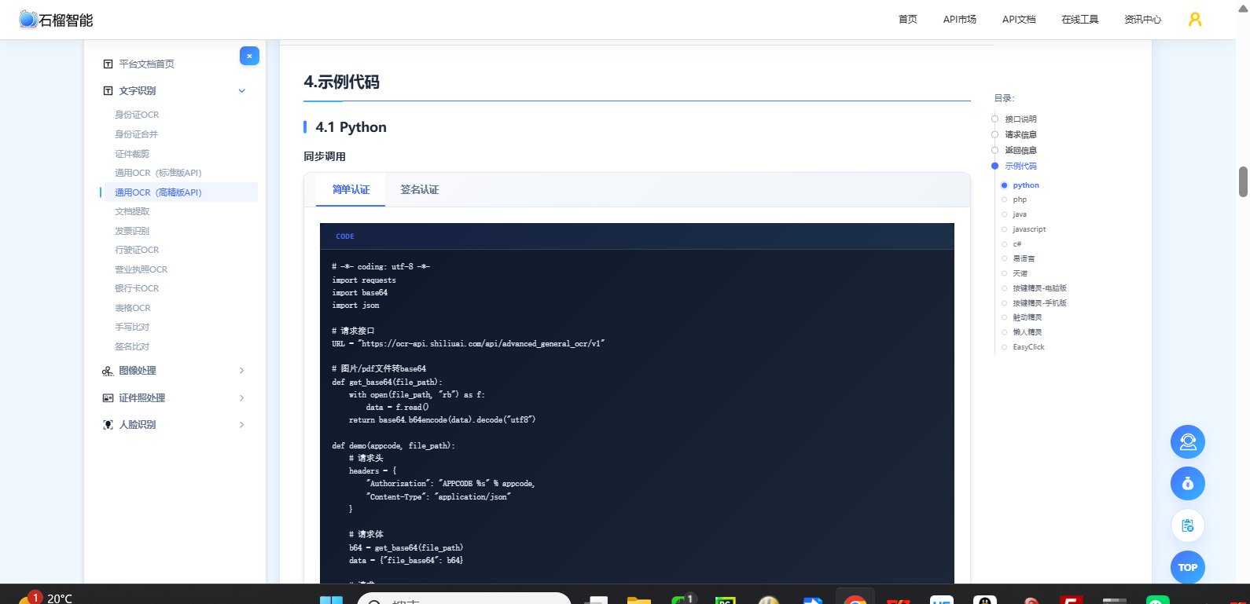This screenshot has height=604, width=1250.
Task: Open 证件裁剪 docs
Action: pyautogui.click(x=132, y=154)
